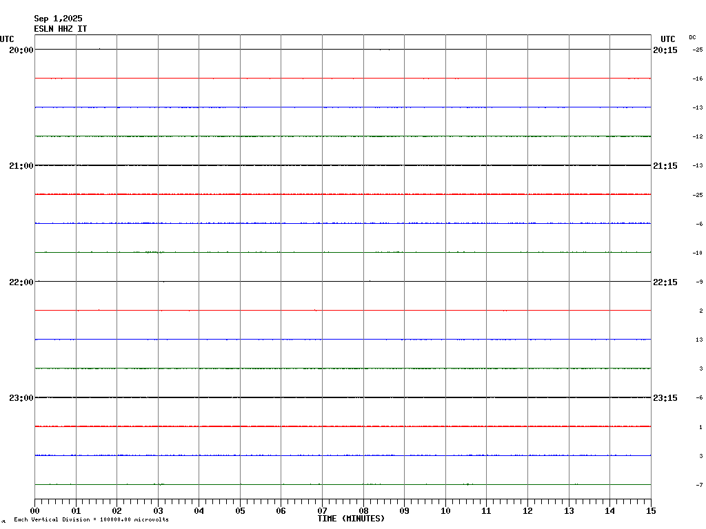Screen dimensions: 706x529
Task: Click the "04" minute tick label
Action: 199,510
